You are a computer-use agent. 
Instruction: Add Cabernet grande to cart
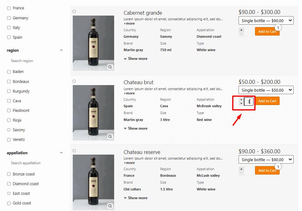(x=267, y=31)
